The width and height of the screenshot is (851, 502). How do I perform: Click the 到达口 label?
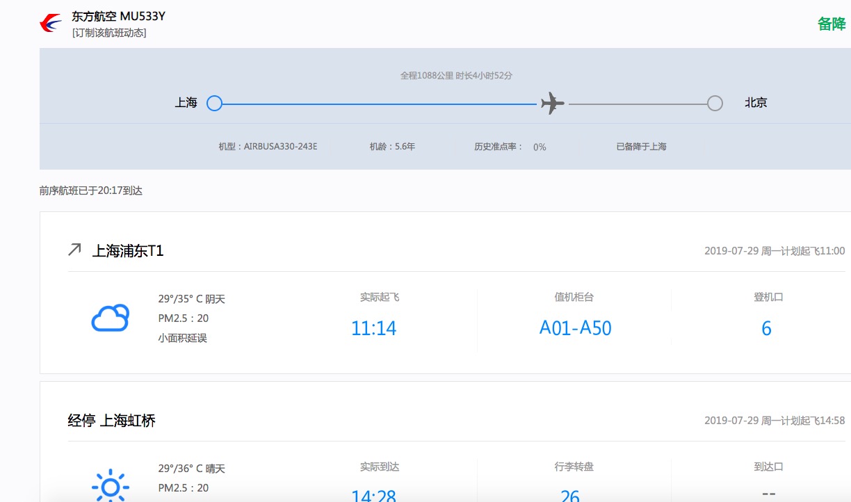click(x=769, y=467)
